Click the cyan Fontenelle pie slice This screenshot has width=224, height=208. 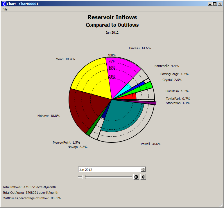126,88
